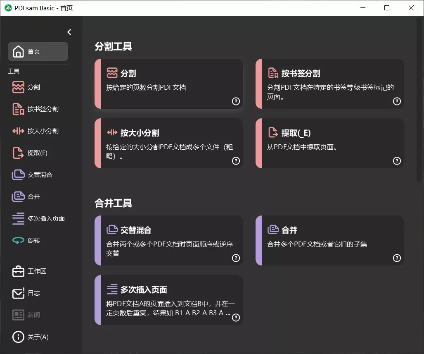打开分割工具卡片
The height and width of the screenshot is (354, 424).
[x=169, y=84]
